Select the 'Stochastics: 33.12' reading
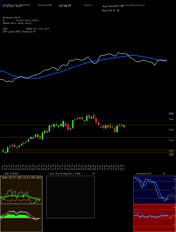This screenshot has width=176, height=232. [x=11, y=18]
